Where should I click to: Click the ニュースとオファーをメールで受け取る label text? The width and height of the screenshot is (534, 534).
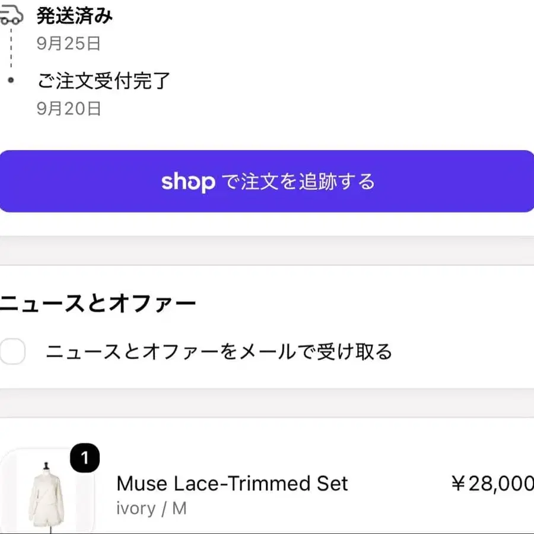[219, 351]
